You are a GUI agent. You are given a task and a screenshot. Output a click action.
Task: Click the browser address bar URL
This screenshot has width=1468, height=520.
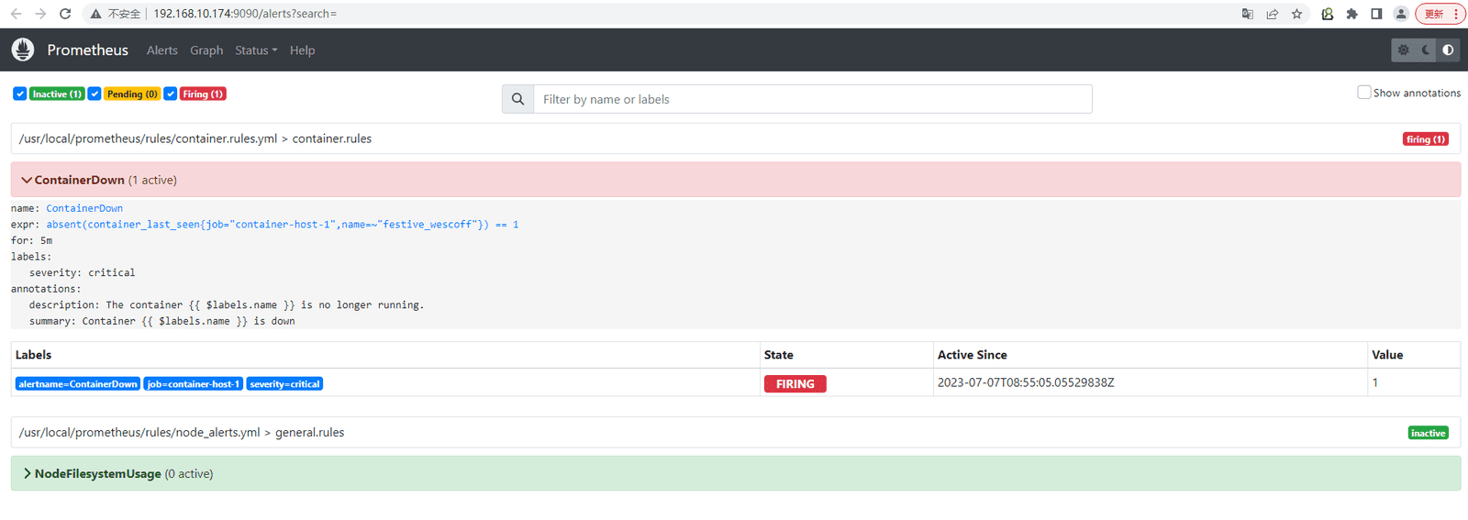click(245, 14)
